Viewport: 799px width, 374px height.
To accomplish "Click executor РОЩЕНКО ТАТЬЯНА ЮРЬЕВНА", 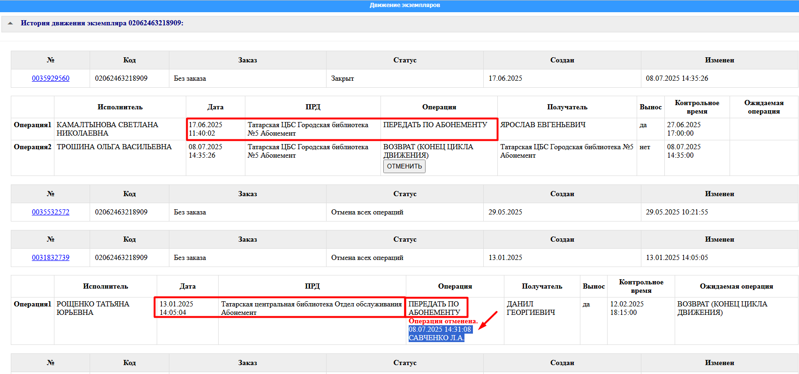I will coord(93,308).
